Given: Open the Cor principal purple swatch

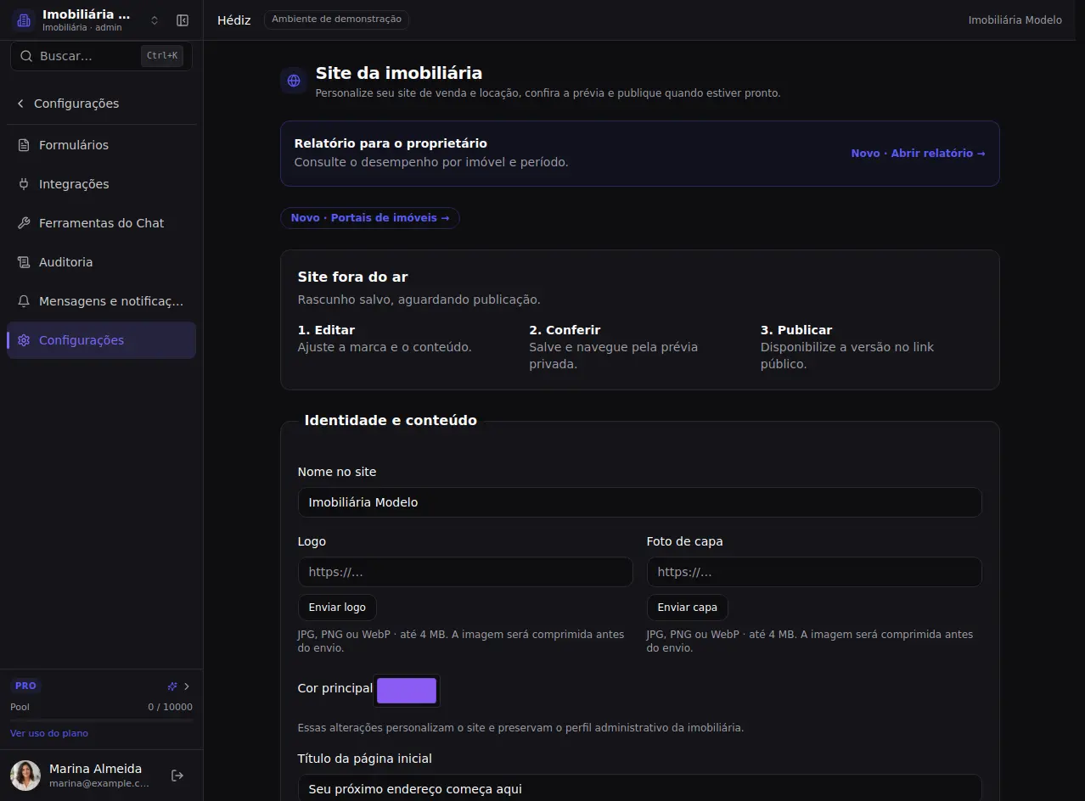Looking at the screenshot, I should point(407,691).
